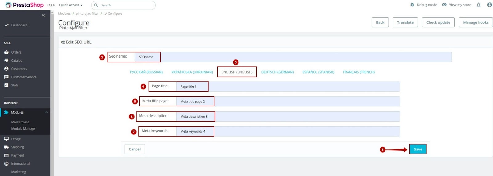Click the Stats chart icon
This screenshot has height=176, width=493.
pyautogui.click(x=6, y=85)
